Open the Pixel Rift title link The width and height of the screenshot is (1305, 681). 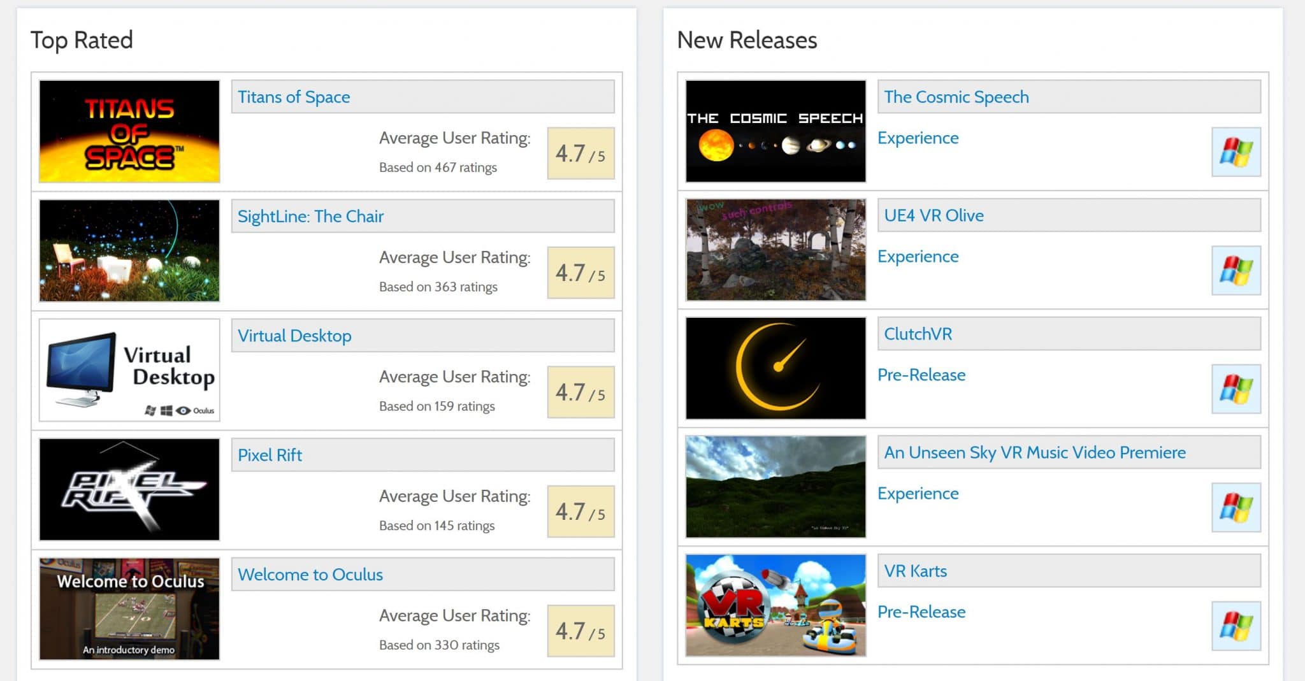(x=270, y=455)
